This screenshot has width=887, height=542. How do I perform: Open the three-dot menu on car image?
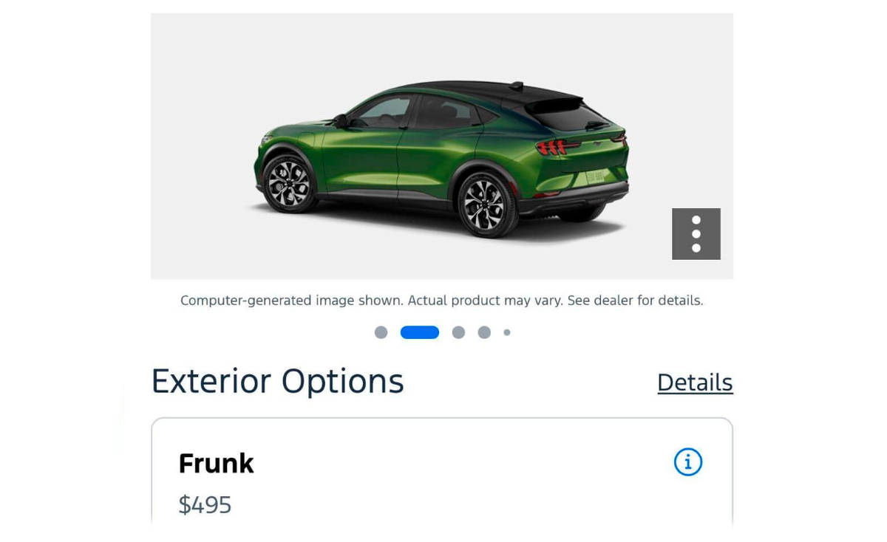696,233
